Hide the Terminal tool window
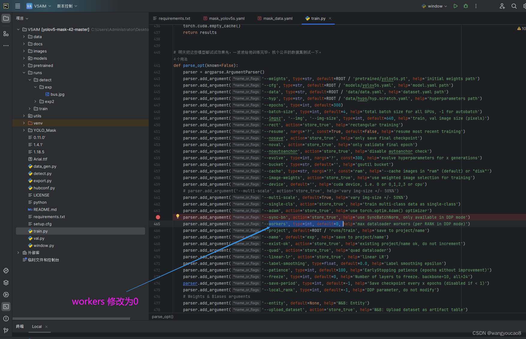The image size is (526, 339). coord(6,306)
